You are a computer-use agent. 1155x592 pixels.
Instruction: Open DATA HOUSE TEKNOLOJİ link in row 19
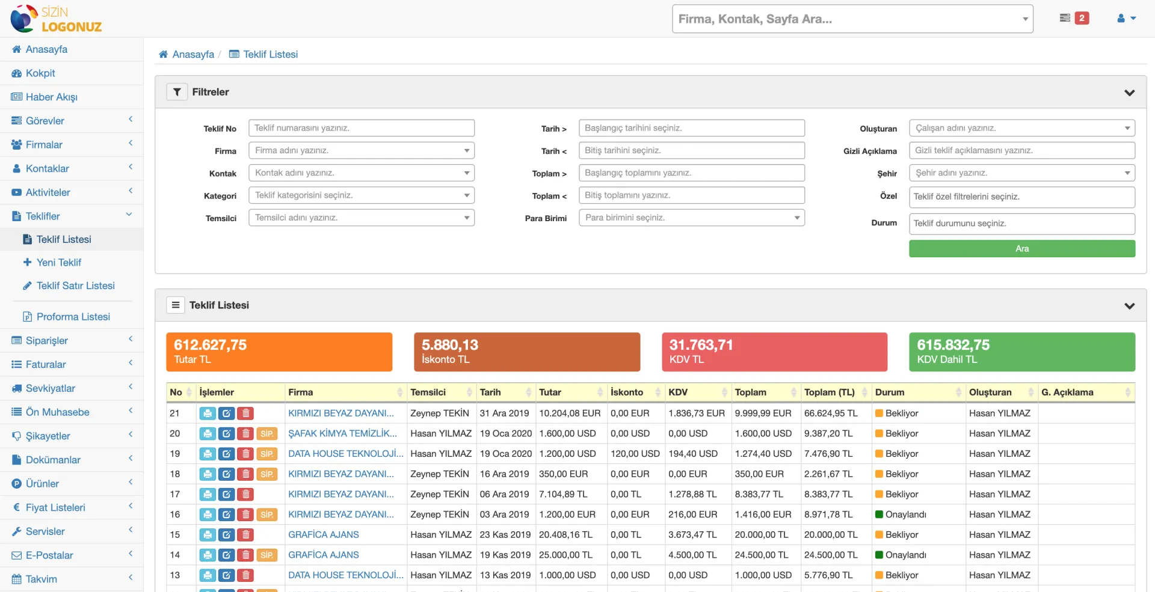click(x=346, y=454)
